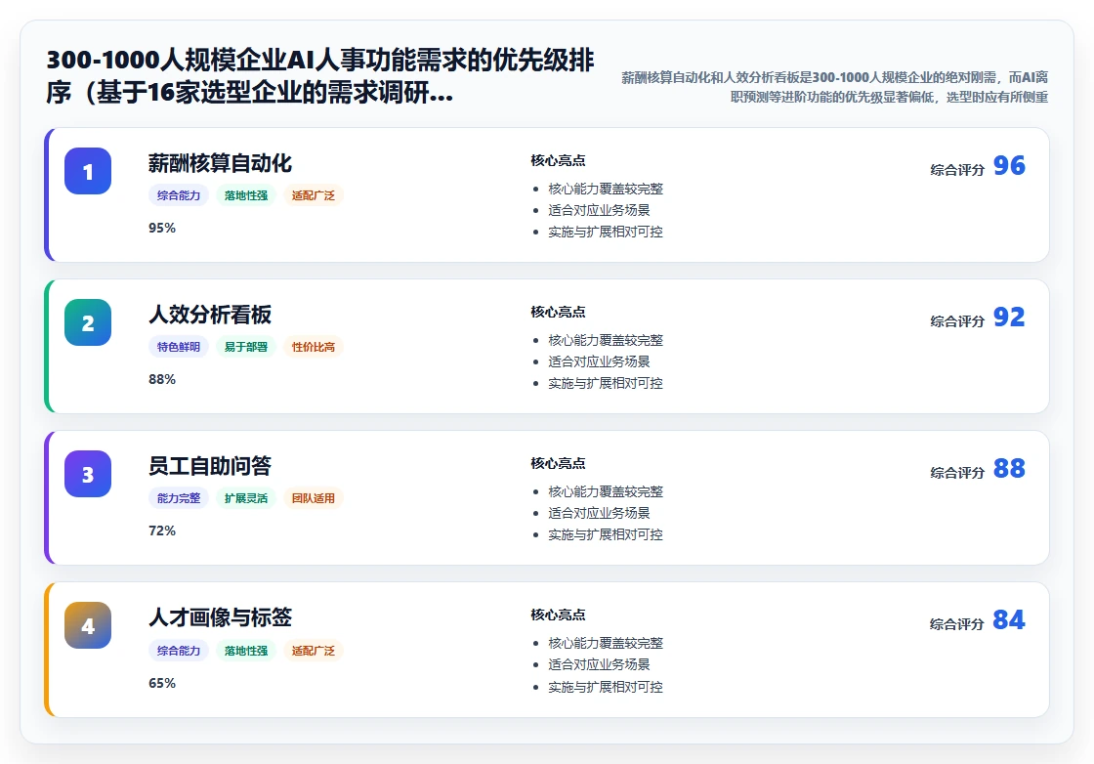
Task: Click the 易于部署 tag
Action: (x=245, y=347)
